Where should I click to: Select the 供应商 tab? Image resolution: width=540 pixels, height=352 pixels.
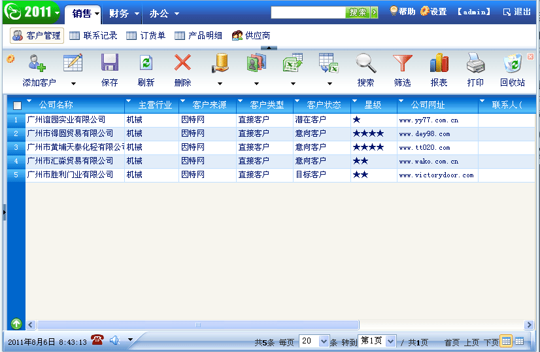pos(251,35)
